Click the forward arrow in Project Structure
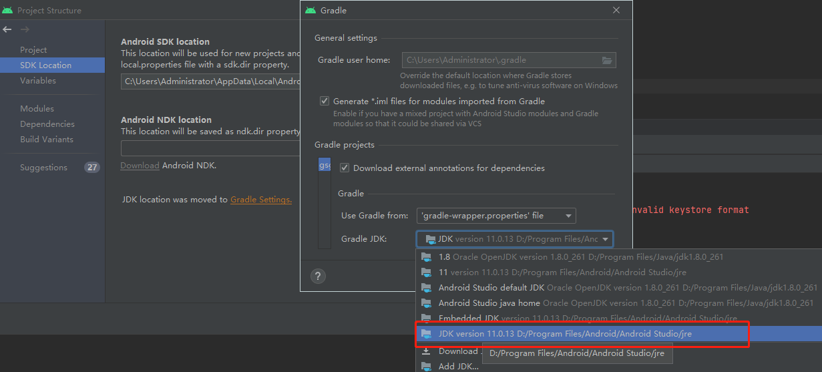Viewport: 822px width, 372px height. 25,29
